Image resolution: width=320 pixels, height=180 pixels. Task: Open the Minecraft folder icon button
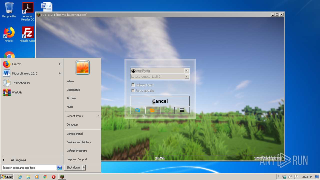152,110
